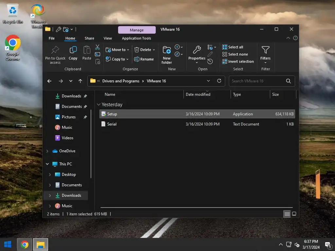Click Select all
Screen dimensions: 335x251
pyautogui.click(x=233, y=47)
